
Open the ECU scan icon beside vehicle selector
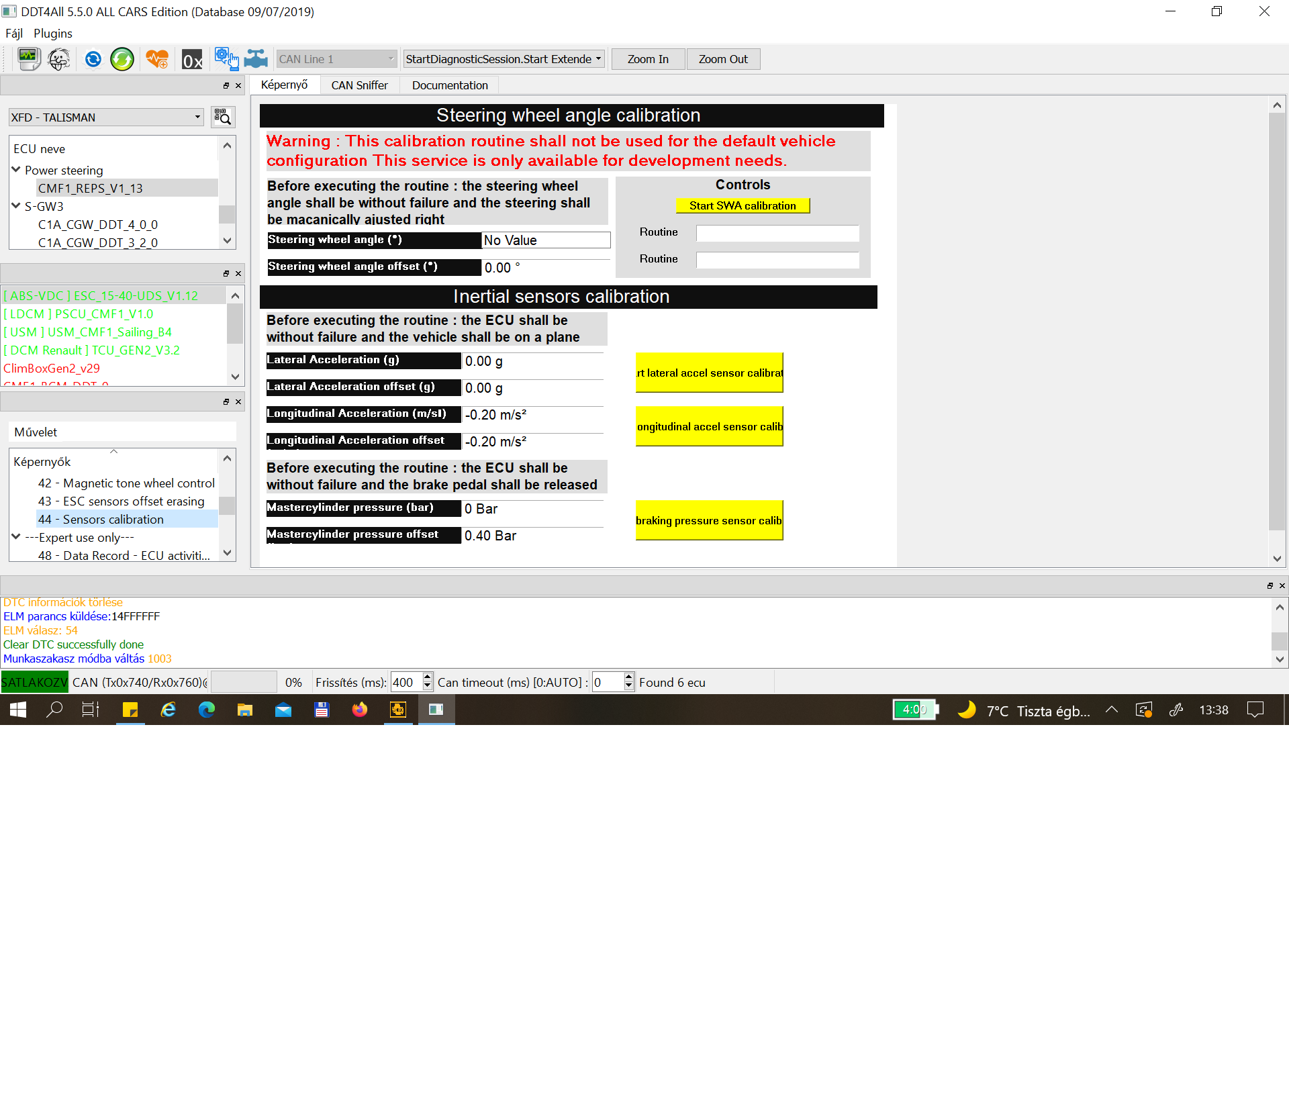pyautogui.click(x=222, y=117)
